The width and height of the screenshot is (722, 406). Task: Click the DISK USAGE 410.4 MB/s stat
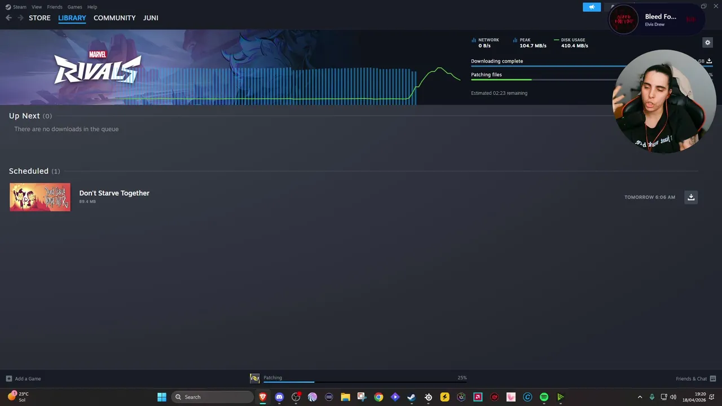point(571,43)
